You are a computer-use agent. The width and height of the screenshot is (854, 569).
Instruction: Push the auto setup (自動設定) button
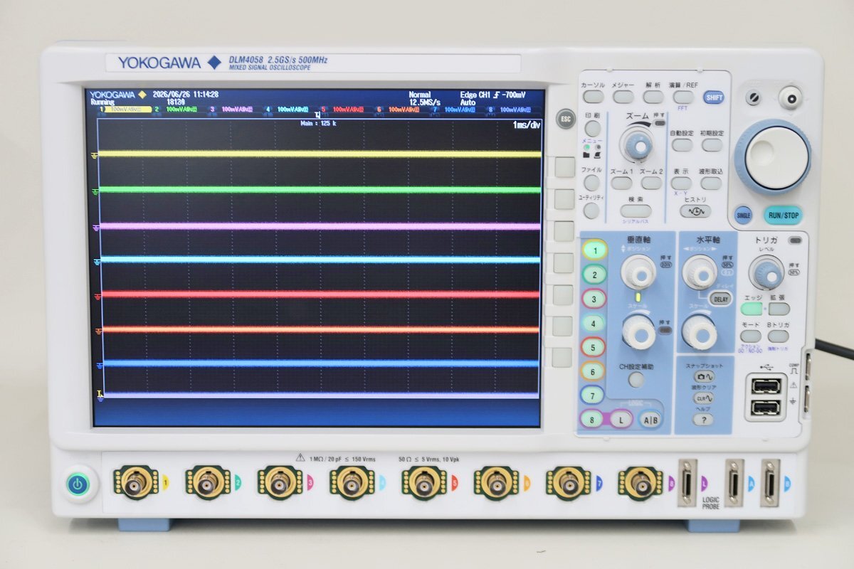pyautogui.click(x=682, y=145)
